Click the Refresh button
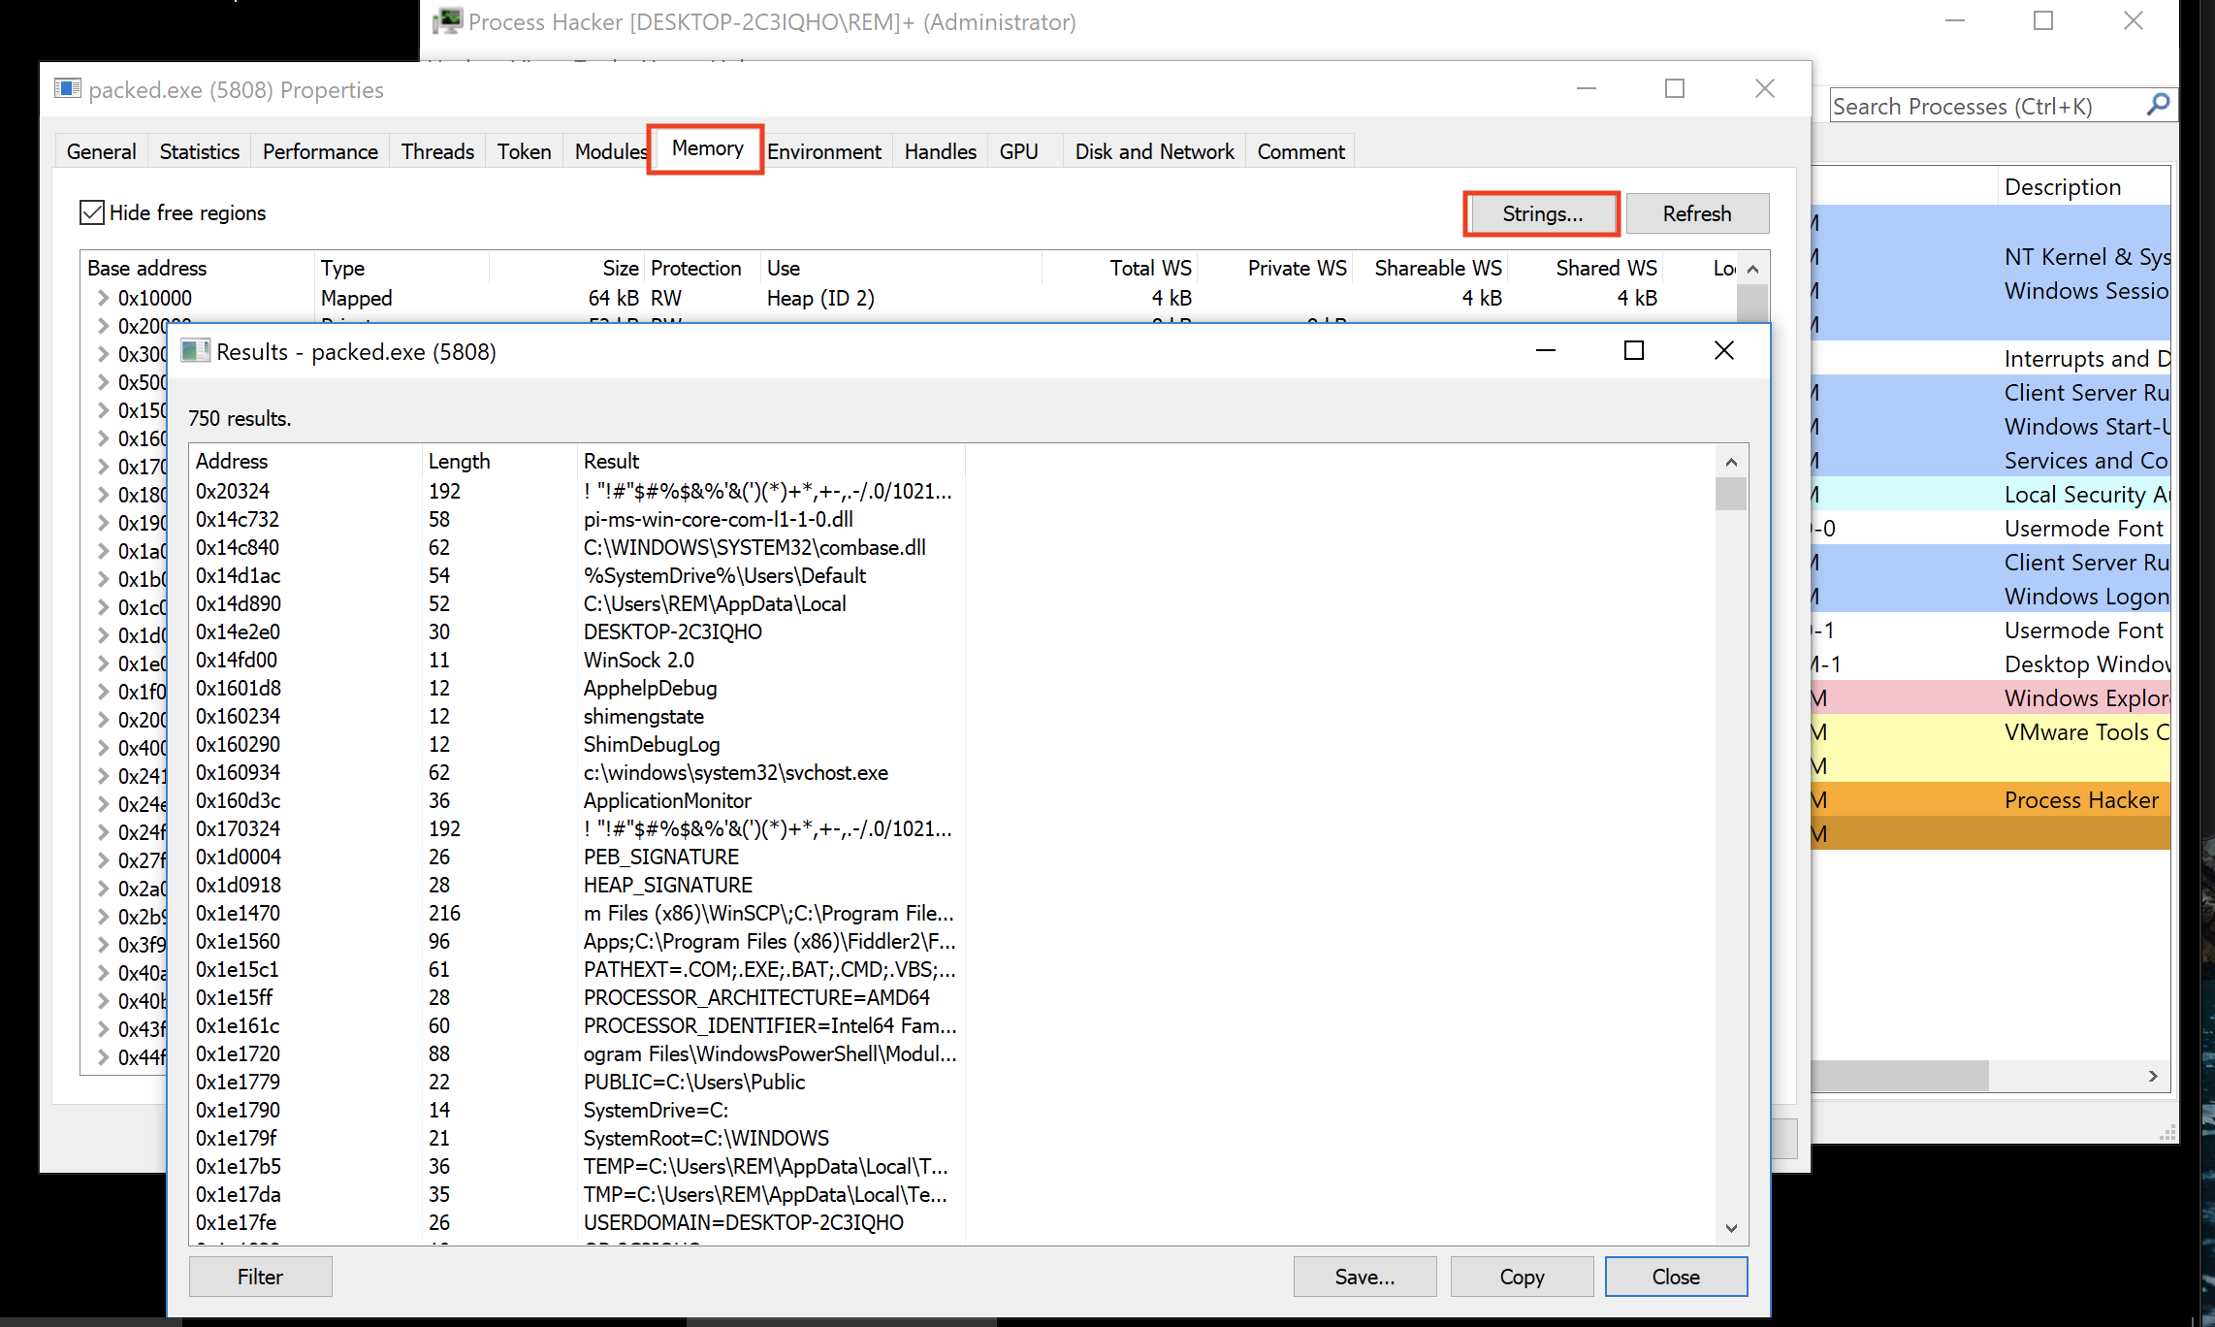 click(x=1697, y=213)
